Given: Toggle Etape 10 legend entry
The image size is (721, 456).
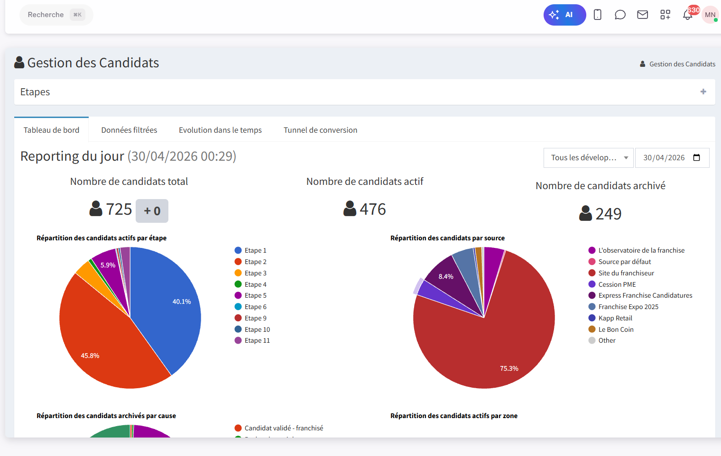Looking at the screenshot, I should (252, 329).
